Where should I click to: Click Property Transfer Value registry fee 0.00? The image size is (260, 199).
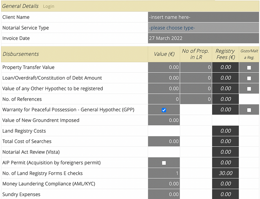[x=225, y=67]
